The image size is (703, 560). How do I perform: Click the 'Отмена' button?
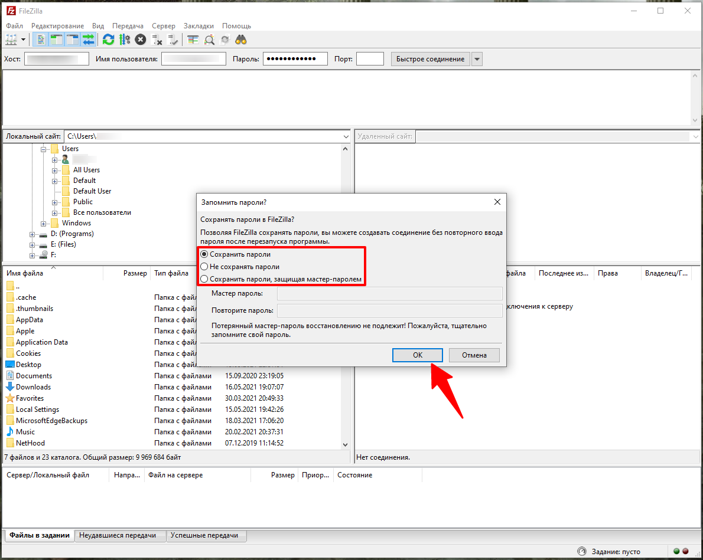tap(474, 355)
